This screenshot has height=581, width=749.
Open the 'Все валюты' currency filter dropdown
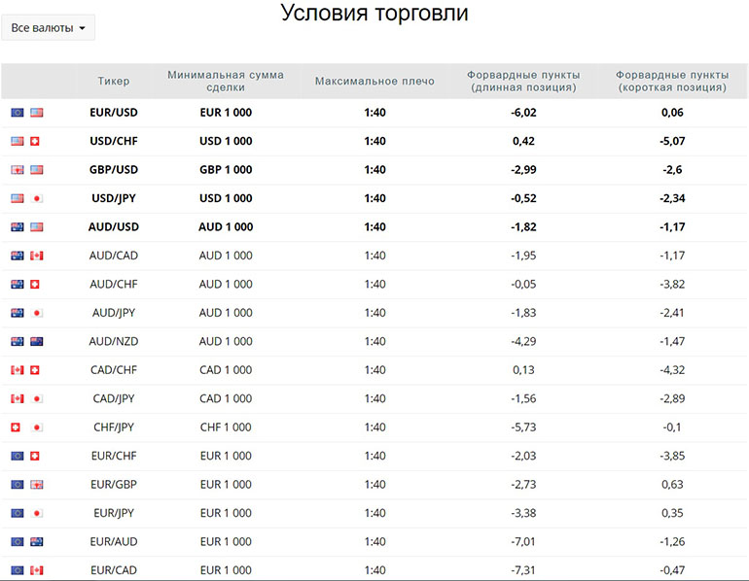coord(48,27)
